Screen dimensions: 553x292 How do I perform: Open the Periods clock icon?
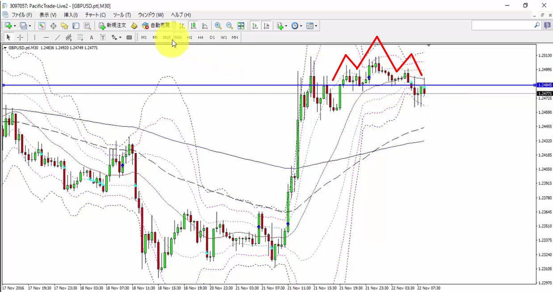[x=295, y=26]
